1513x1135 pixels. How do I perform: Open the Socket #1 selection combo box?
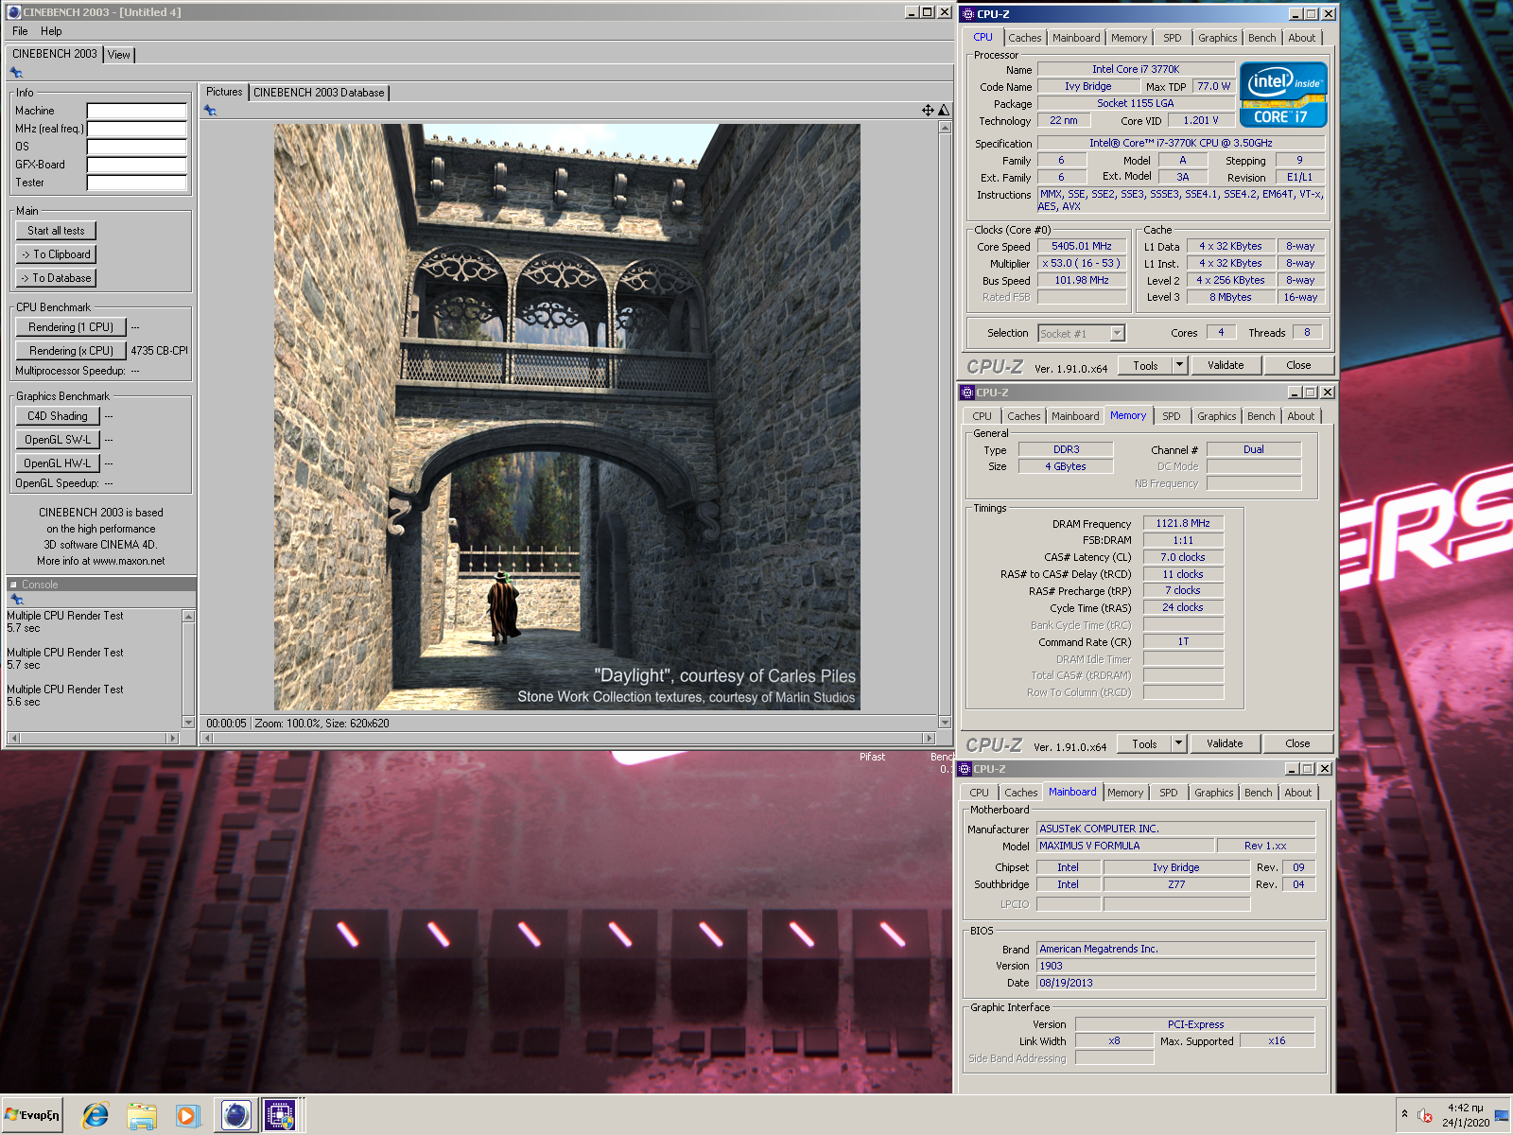click(1081, 333)
